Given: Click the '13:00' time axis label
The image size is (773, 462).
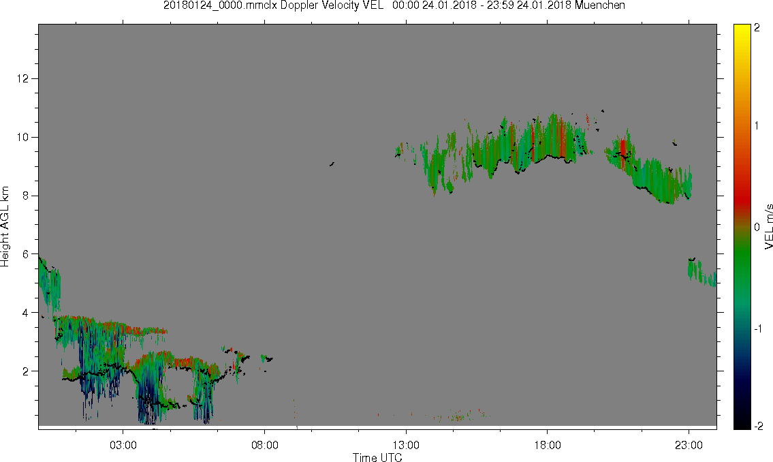Looking at the screenshot, I should tap(406, 445).
